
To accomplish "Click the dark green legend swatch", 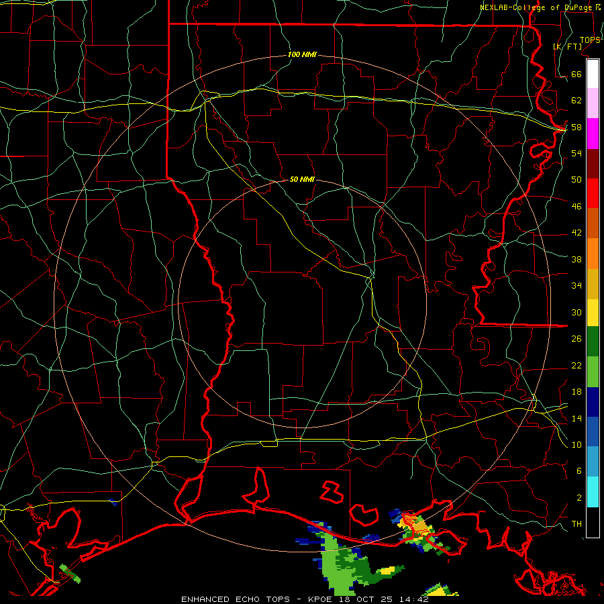I will [x=593, y=342].
